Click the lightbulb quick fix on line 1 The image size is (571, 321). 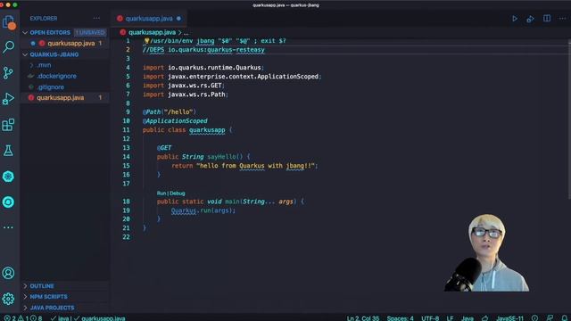(x=146, y=41)
